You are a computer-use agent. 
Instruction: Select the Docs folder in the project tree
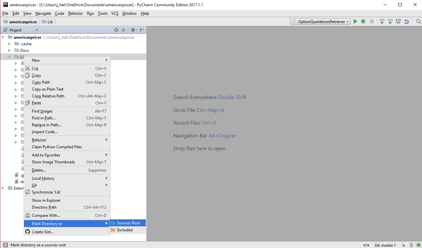(22, 50)
